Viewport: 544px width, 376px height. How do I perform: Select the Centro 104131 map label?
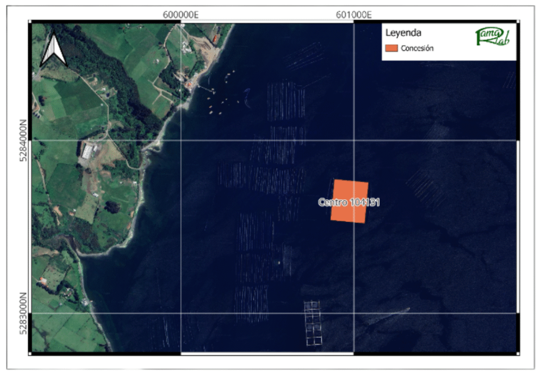349,202
